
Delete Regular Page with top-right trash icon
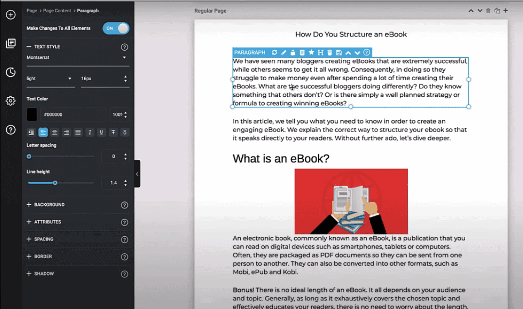pos(488,11)
